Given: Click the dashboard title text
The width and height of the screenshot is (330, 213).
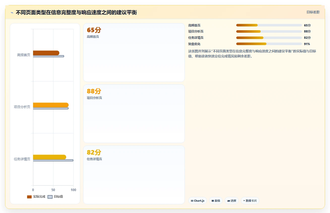Looking at the screenshot, I should pos(76,13).
